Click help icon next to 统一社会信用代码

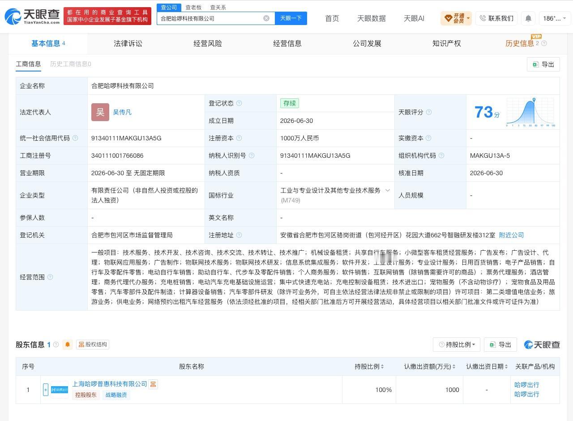coord(75,138)
